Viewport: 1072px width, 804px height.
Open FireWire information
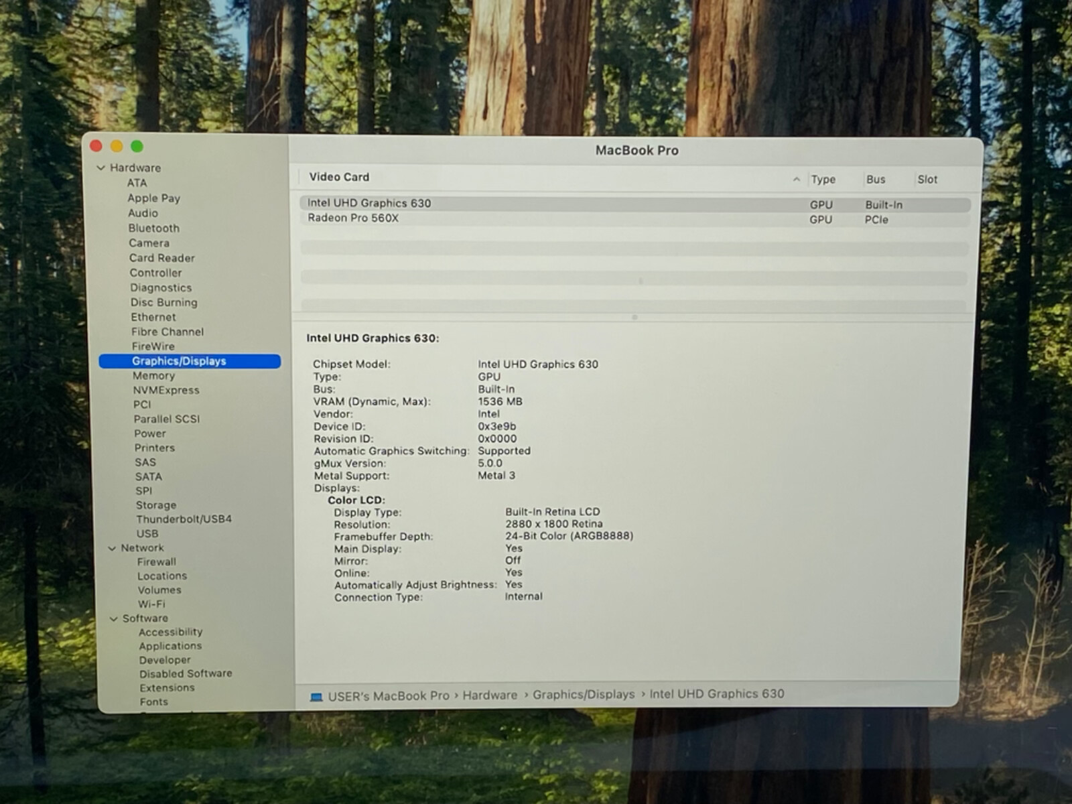tap(153, 346)
